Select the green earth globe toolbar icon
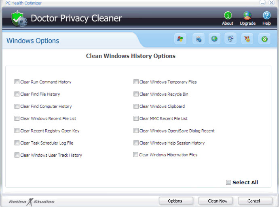The height and width of the screenshot is (207, 279). tap(214, 39)
